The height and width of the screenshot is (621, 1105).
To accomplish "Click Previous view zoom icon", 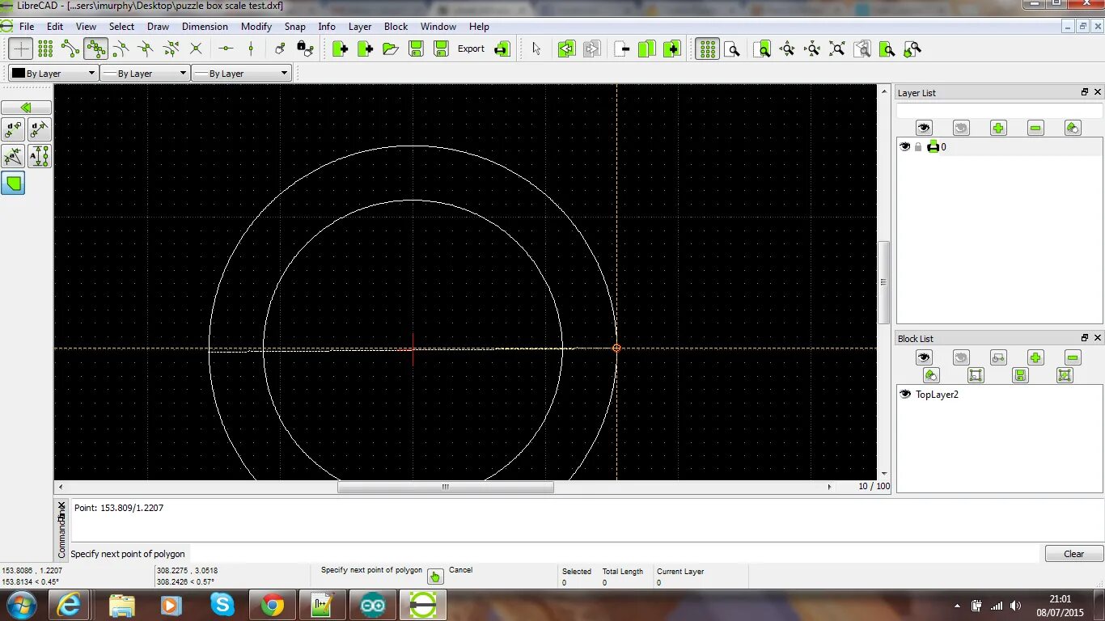I will point(862,49).
